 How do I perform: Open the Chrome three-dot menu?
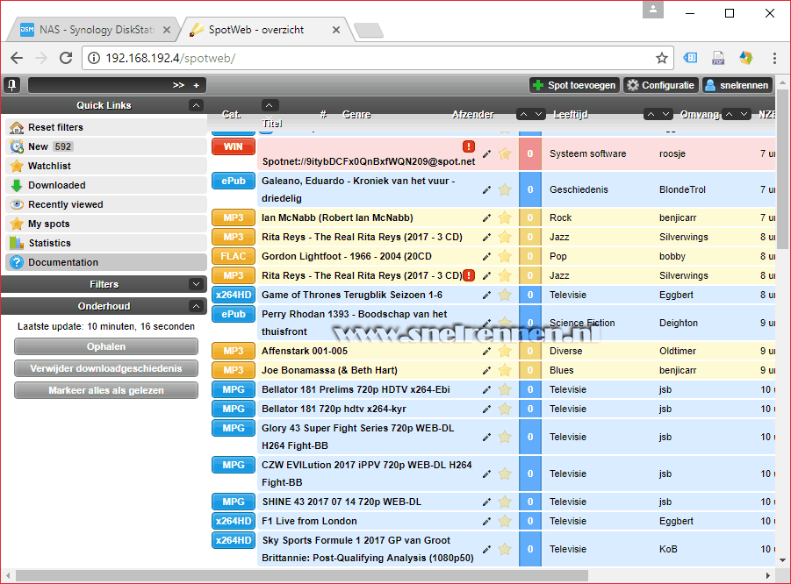tap(774, 59)
